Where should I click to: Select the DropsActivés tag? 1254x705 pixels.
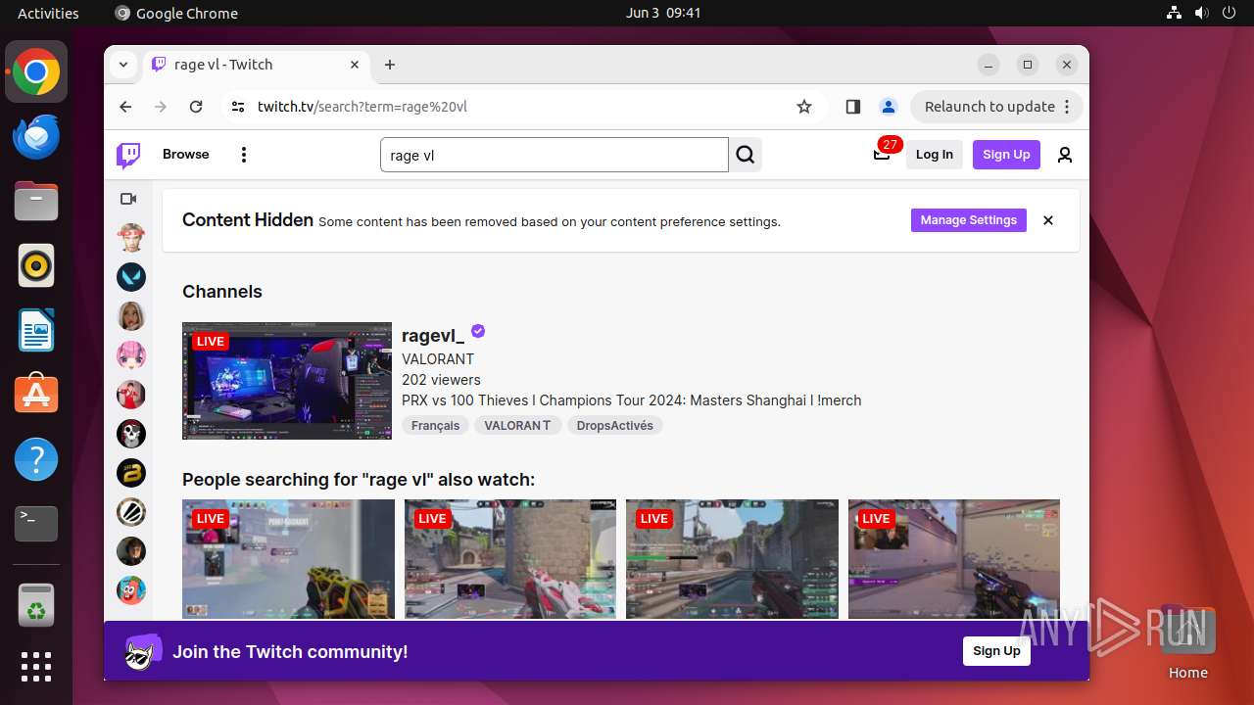pos(615,426)
